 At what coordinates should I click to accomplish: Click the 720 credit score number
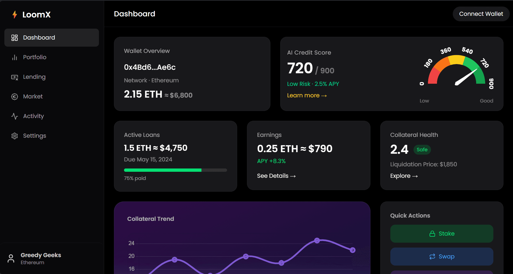300,68
